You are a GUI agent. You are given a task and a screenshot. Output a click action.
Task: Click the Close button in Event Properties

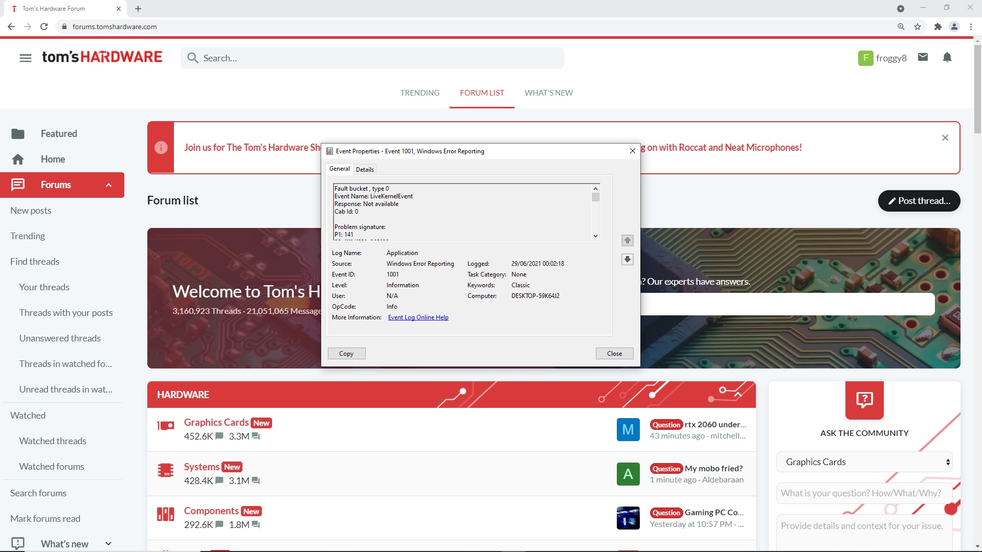[614, 354]
